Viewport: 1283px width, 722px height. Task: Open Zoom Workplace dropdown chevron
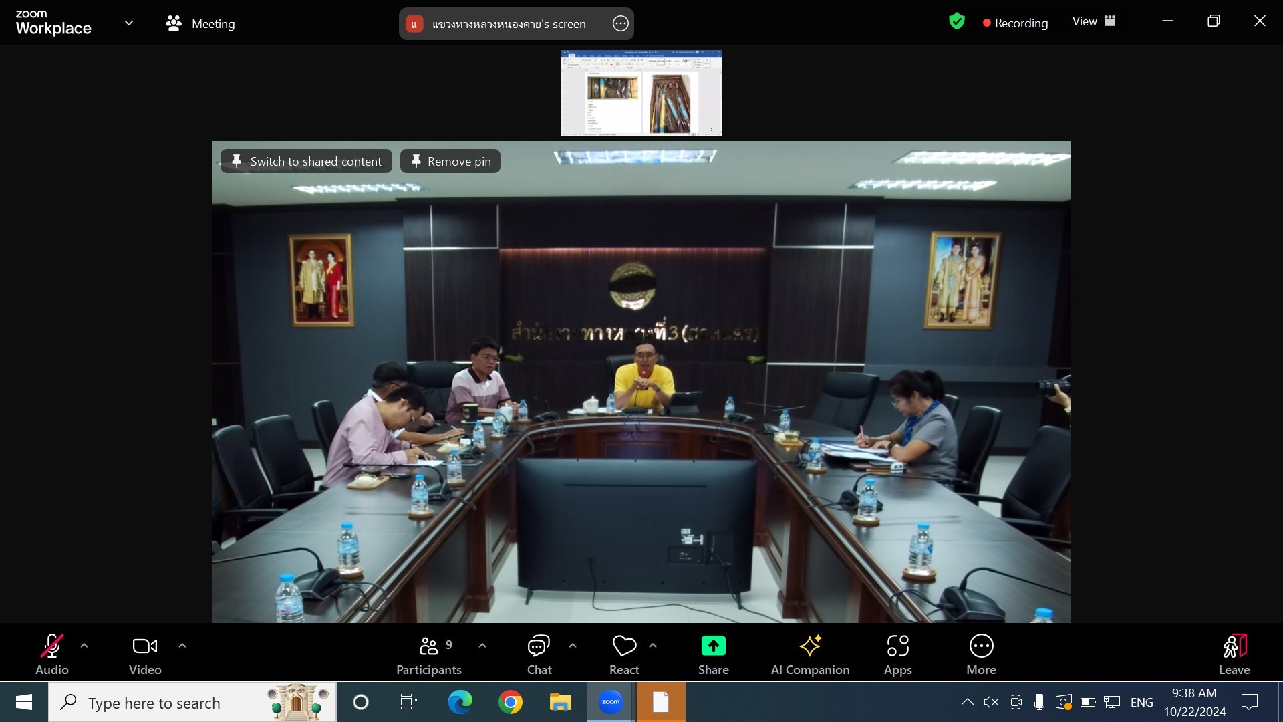tap(129, 23)
